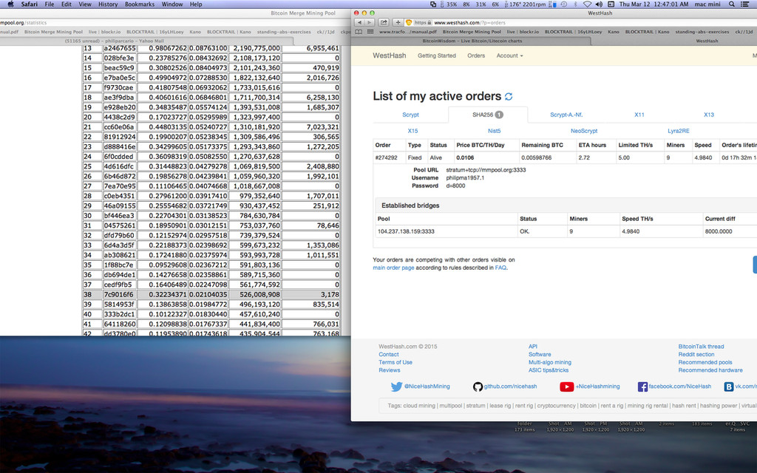
Task: Go back using the WestHash window's back arrow
Action: tap(359, 22)
